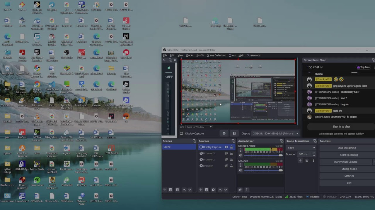The height and width of the screenshot is (210, 375).
Task: Move the scene up in the Scenes list
Action: (184, 190)
